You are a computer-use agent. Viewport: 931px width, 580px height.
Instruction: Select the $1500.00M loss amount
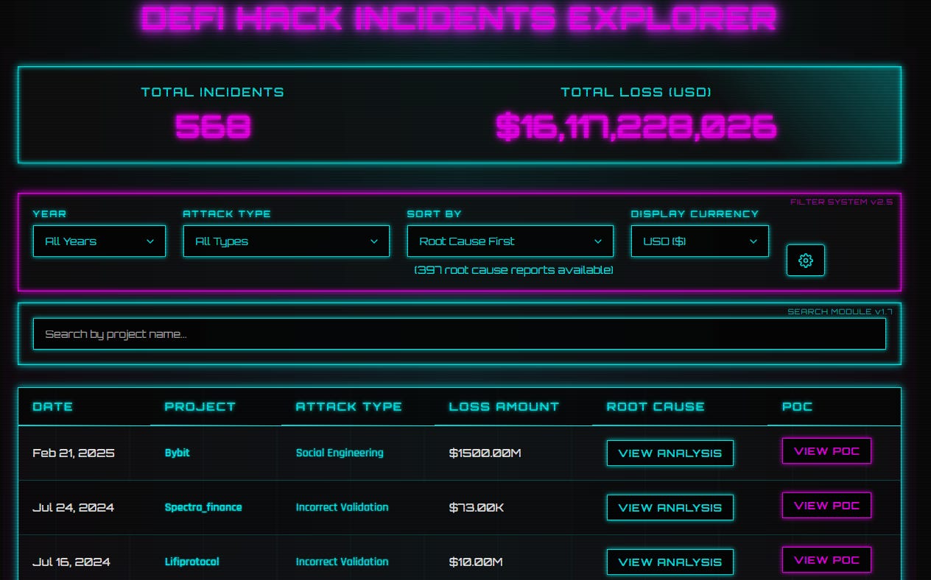pos(485,453)
